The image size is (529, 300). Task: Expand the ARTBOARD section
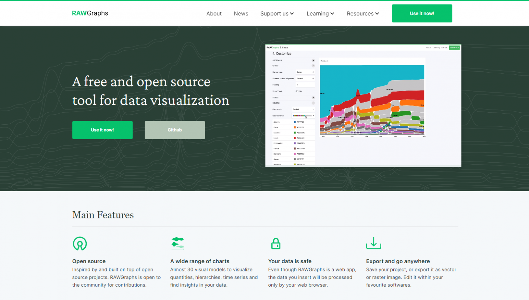point(313,60)
